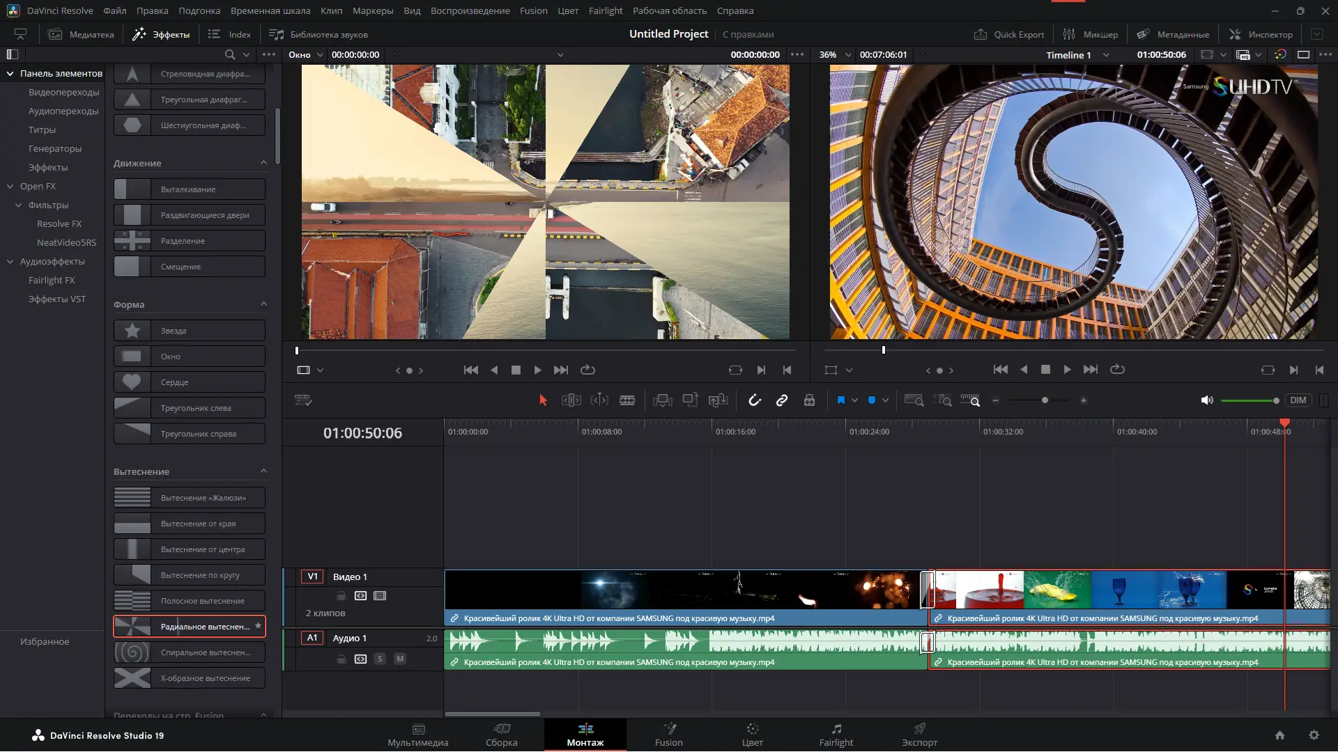Mute Audio 1 track with M button
Screen dimensions: 1338x752
(x=400, y=659)
